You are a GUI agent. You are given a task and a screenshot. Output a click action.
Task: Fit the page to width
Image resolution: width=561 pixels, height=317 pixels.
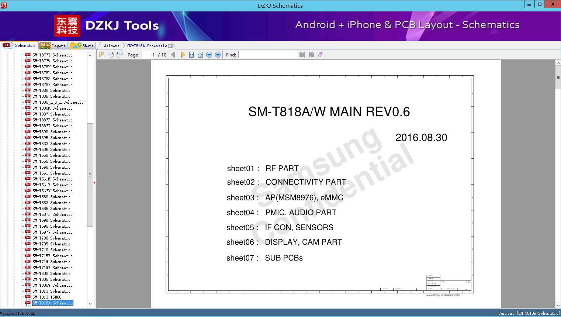click(191, 55)
